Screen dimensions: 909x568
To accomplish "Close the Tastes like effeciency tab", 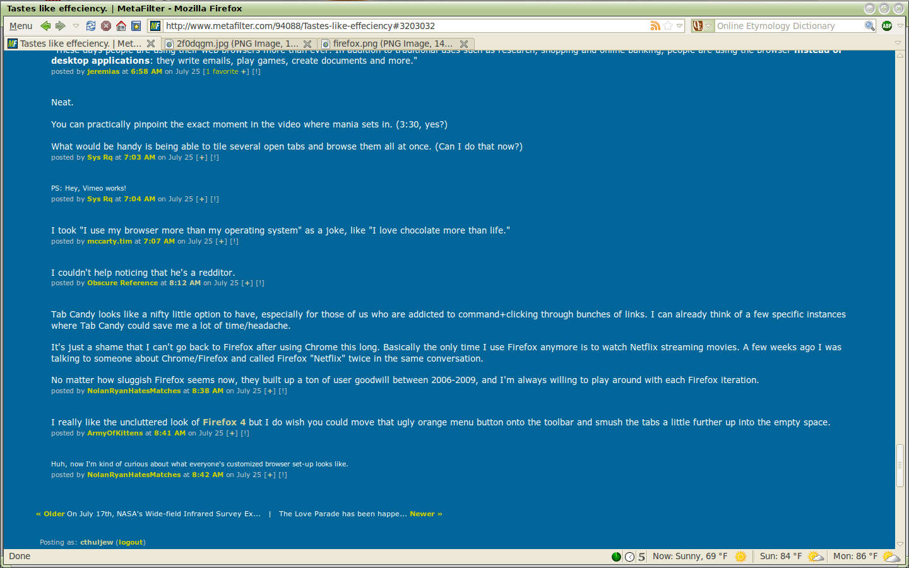I will 151,44.
